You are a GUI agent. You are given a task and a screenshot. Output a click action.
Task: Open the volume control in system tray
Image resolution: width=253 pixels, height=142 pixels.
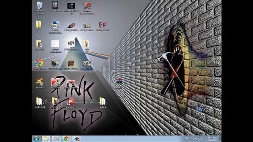coord(203,139)
